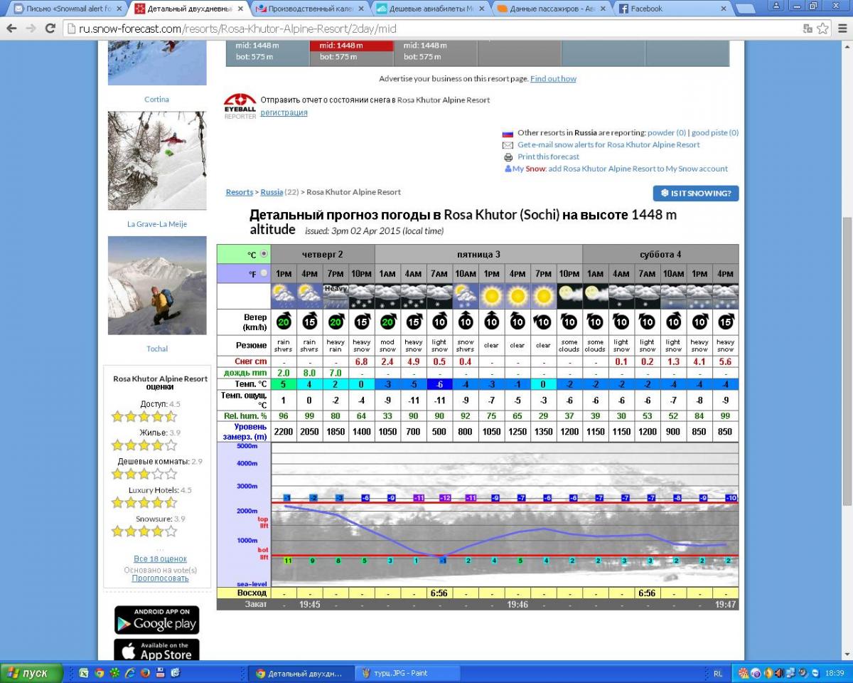Viewport: 853px width, 683px height.
Task: Click the 2200 freezing level value
Action: pyautogui.click(x=284, y=432)
